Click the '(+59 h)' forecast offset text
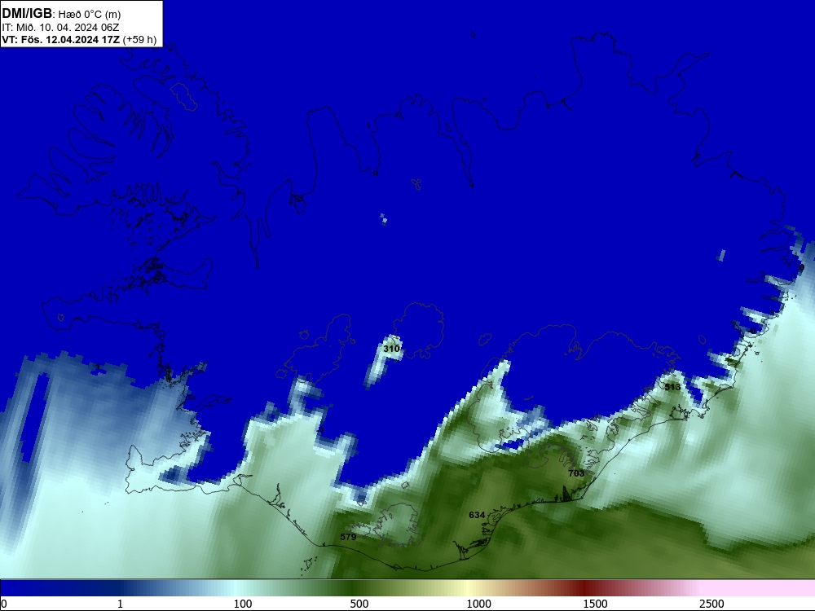The image size is (815, 611). pos(140,40)
